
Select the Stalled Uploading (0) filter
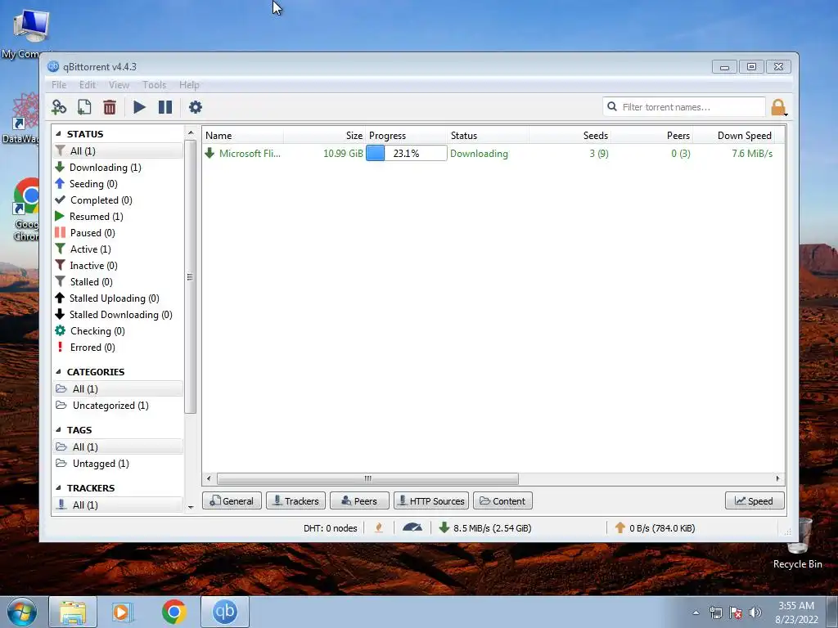(118, 298)
